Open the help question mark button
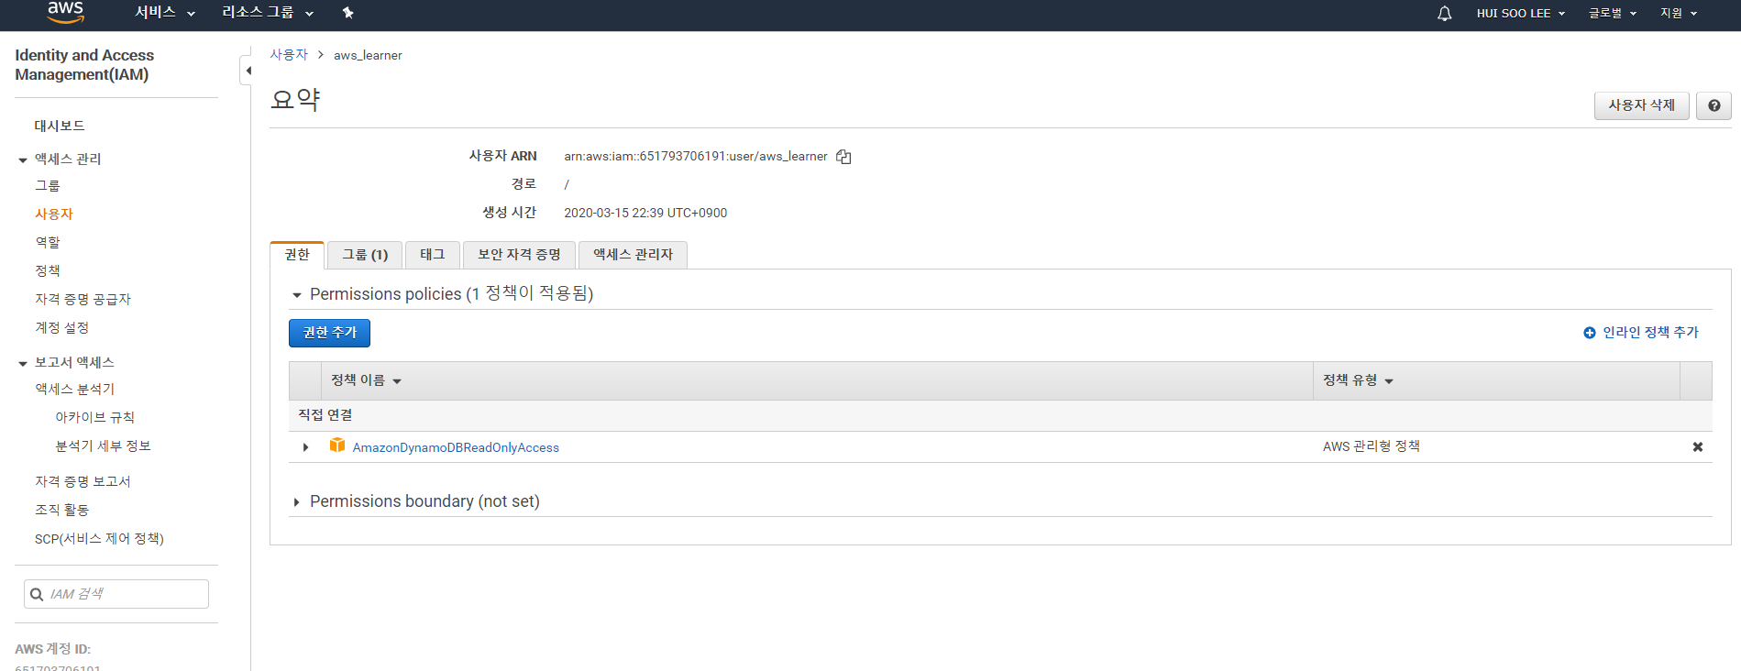This screenshot has height=671, width=1741. coord(1713,105)
